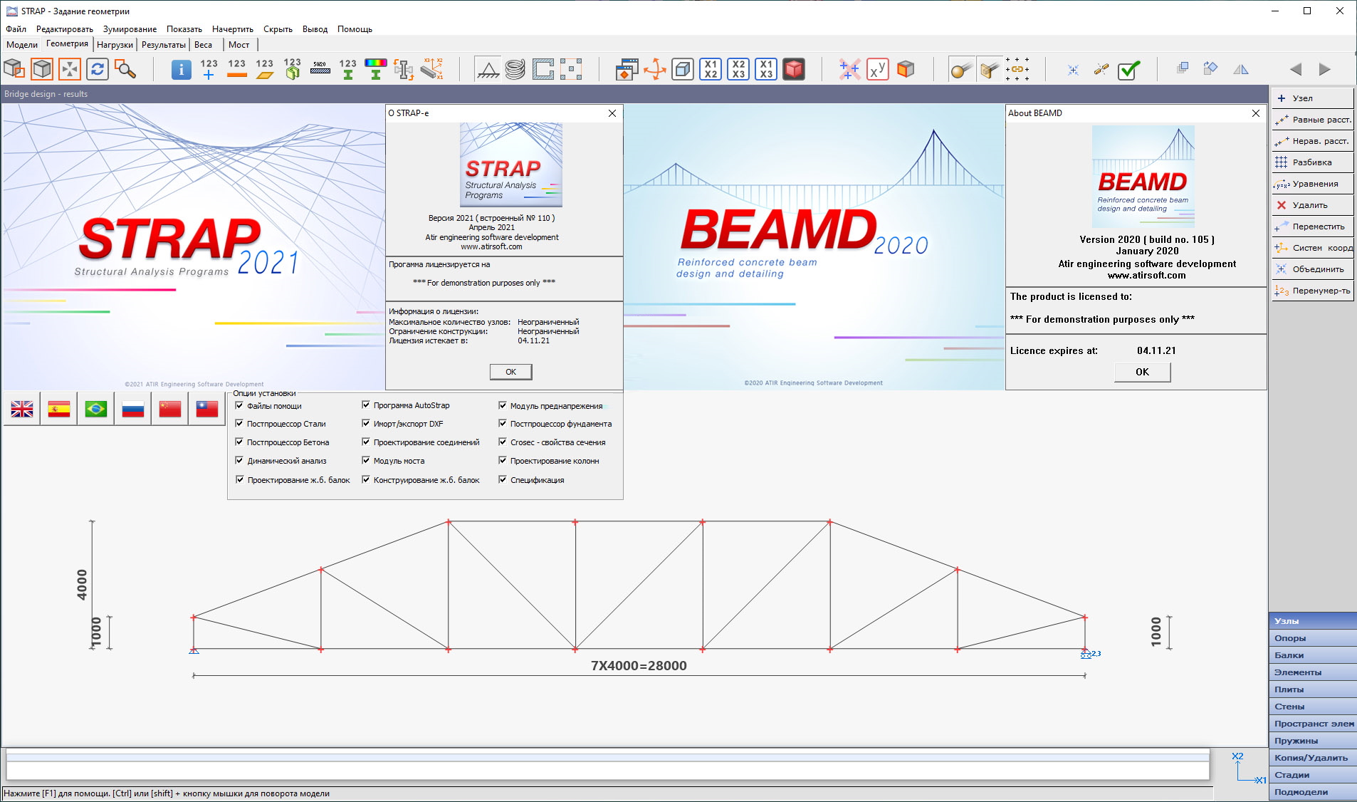Toggle the 'Иморт/экспорт DXF' checkbox
Viewport: 1357px width, 802px height.
tap(366, 423)
